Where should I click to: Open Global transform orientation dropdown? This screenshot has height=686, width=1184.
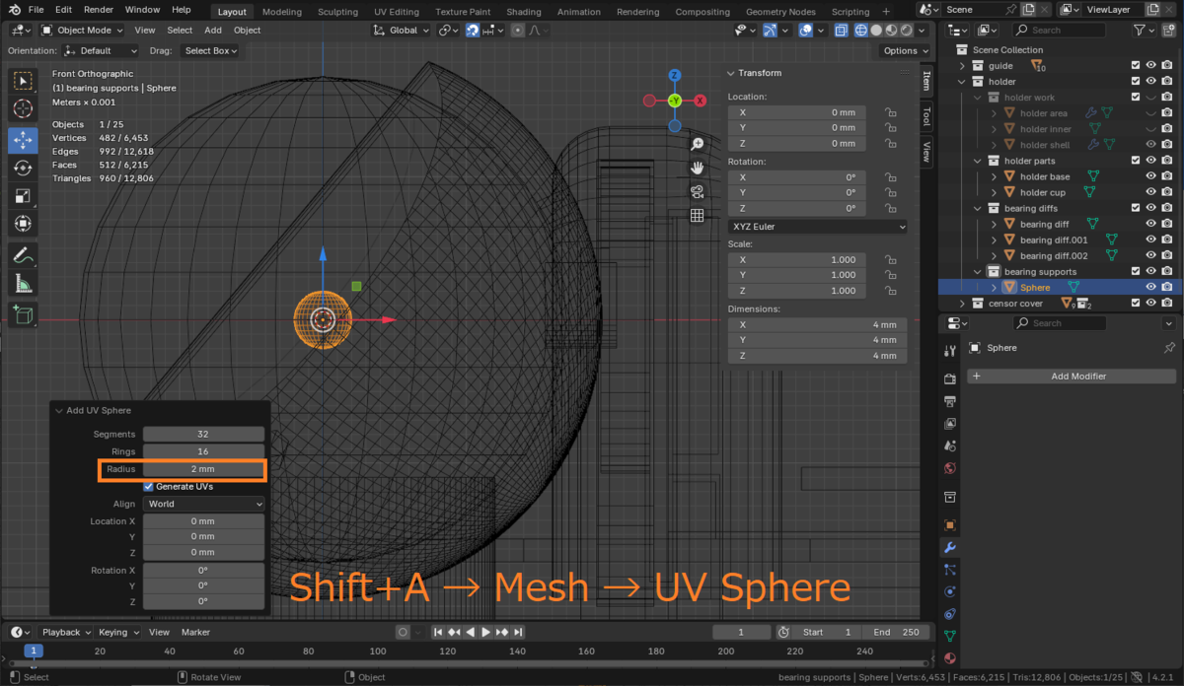[x=402, y=31]
